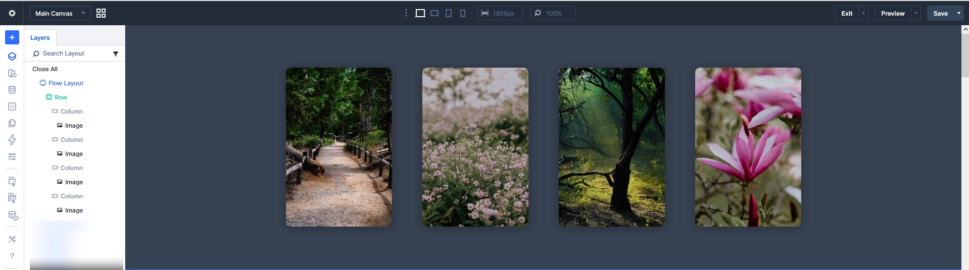Open the database icon in left sidebar

coord(12,90)
